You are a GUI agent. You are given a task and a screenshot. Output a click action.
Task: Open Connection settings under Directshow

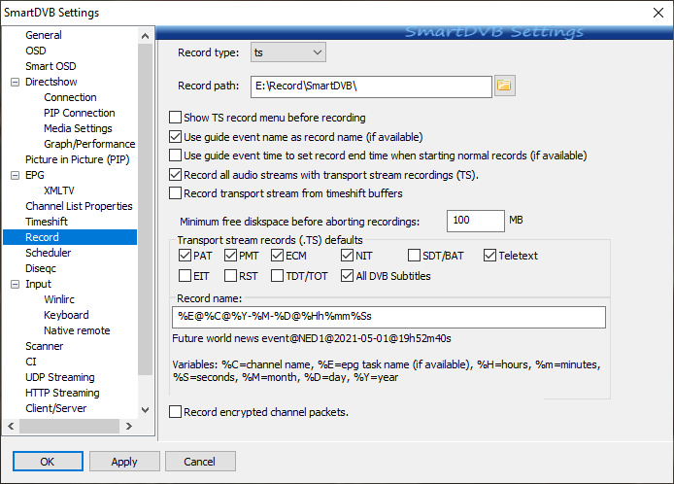point(70,97)
